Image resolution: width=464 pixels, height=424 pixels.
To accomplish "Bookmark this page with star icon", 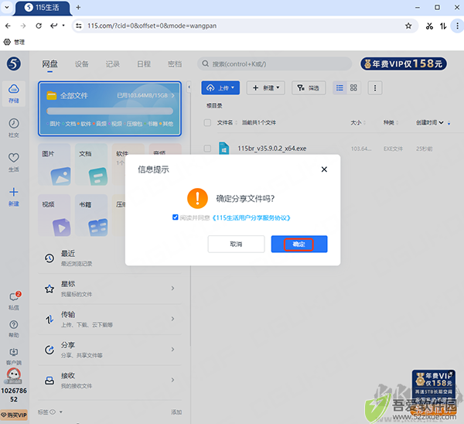I will 408,26.
